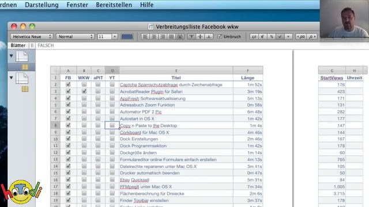This screenshot has width=369, height=207.
Task: Check WKW box for Flächenberechnung für Dreiecke row
Action: point(84,193)
